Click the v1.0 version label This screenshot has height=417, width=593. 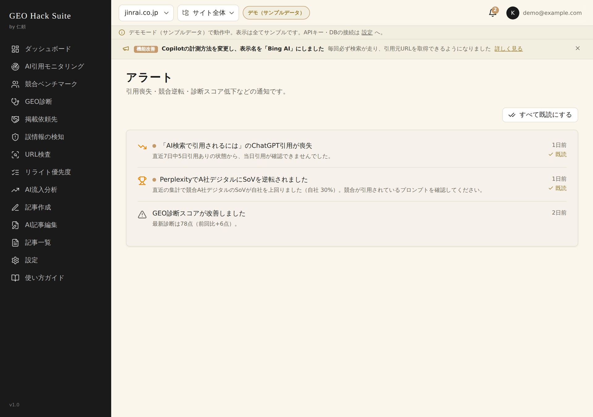[x=14, y=405]
